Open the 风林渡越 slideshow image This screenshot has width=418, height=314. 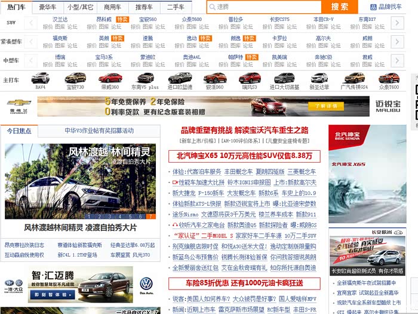pos(80,181)
